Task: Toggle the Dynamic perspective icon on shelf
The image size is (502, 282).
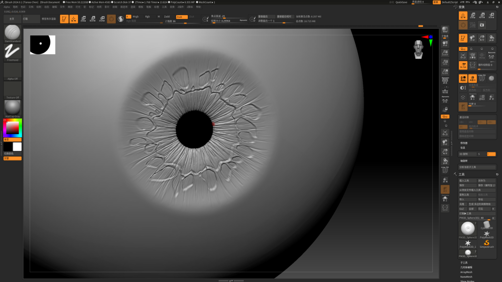Action: (x=445, y=81)
